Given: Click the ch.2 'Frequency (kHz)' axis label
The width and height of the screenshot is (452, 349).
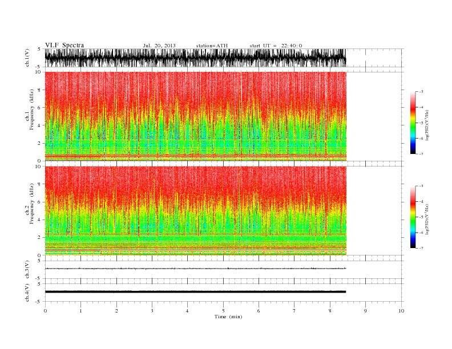Looking at the screenshot, I should [x=32, y=204].
